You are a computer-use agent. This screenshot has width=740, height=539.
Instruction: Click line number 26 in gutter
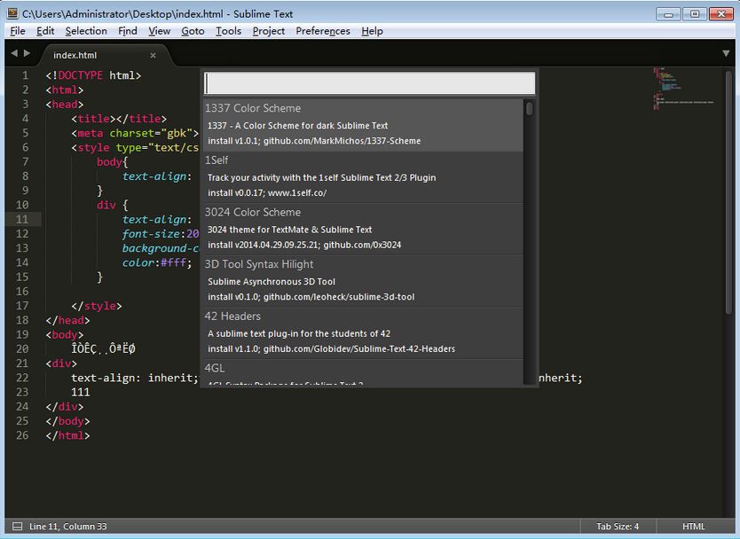22,435
